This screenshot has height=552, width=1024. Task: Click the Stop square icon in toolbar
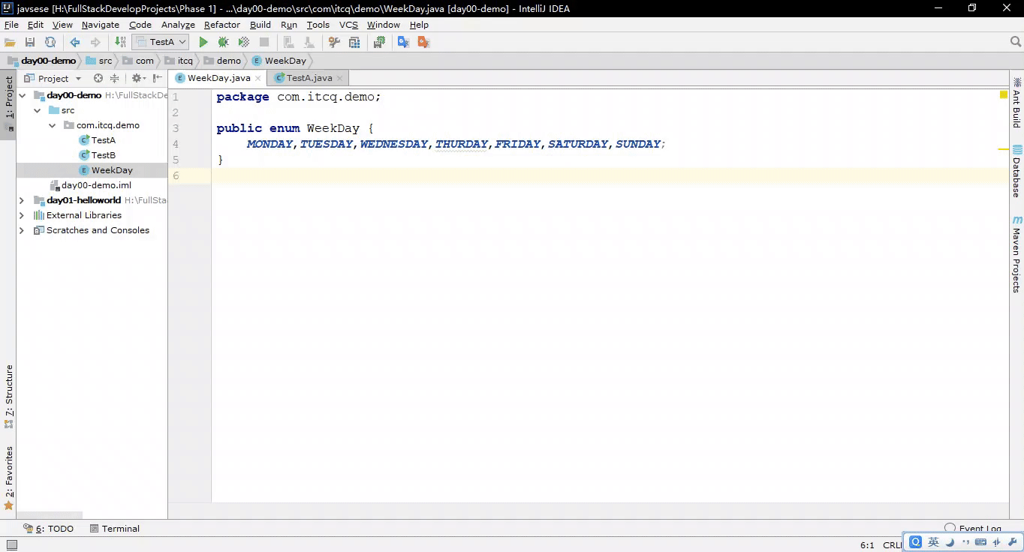click(264, 42)
